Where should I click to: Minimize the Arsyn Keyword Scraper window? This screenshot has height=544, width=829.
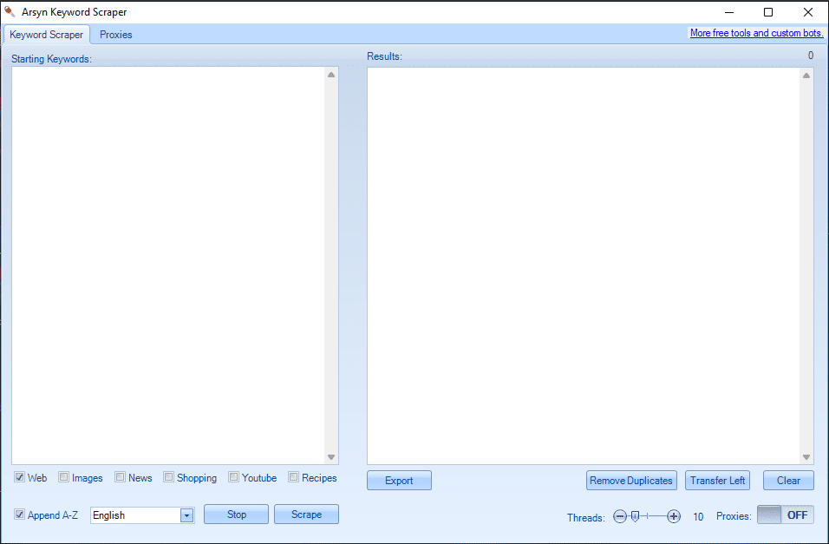point(729,12)
